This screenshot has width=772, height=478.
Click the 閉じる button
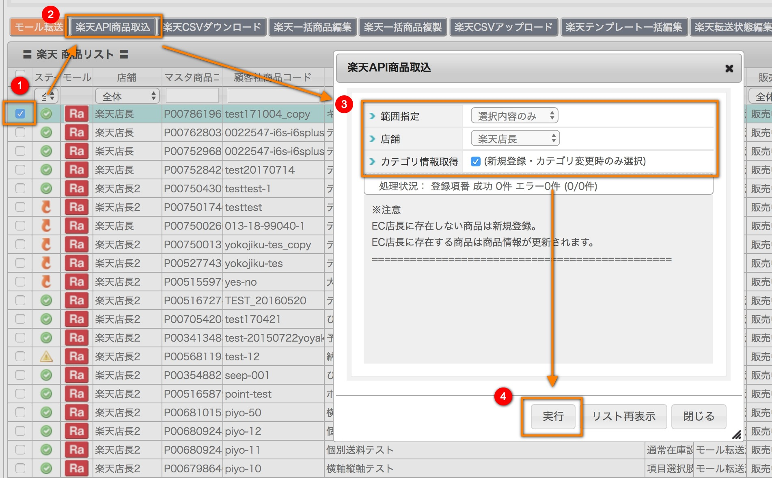[x=699, y=416]
